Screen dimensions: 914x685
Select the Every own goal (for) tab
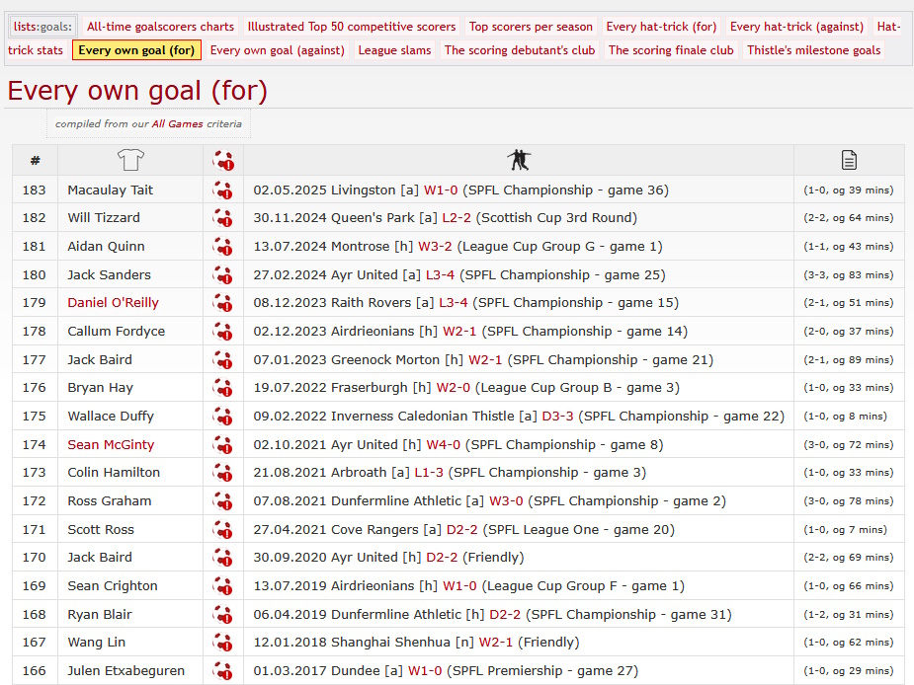136,50
